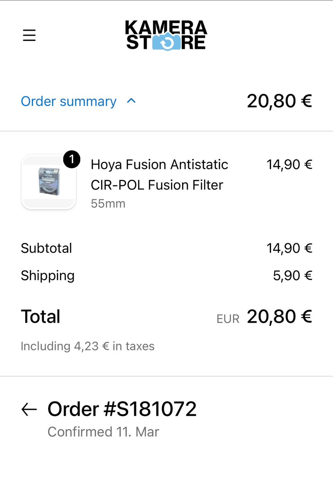The image size is (333, 482).
Task: Go back using the left arrow
Action: click(29, 409)
